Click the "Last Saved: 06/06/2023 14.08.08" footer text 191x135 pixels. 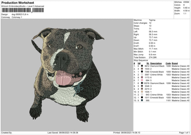63,132
